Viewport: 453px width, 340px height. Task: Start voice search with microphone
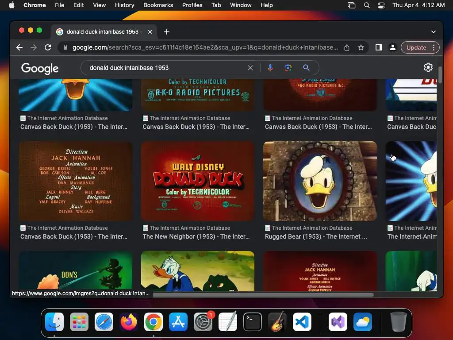pyautogui.click(x=270, y=68)
